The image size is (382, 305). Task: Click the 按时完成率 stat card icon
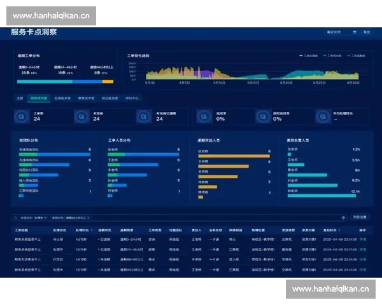(x=262, y=116)
